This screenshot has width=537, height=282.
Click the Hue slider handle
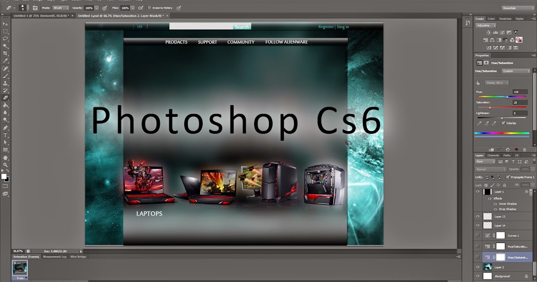[x=507, y=96]
